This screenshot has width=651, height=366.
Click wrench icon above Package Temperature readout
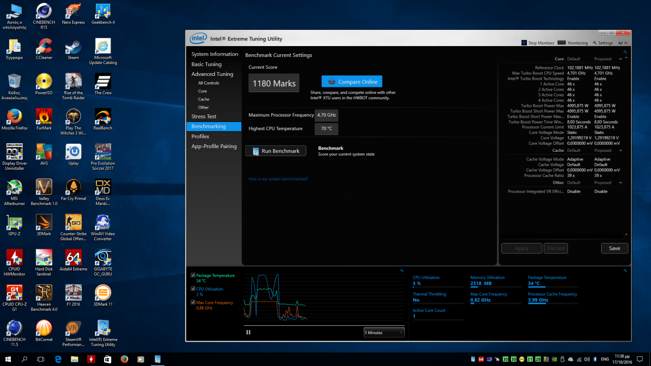(x=626, y=271)
